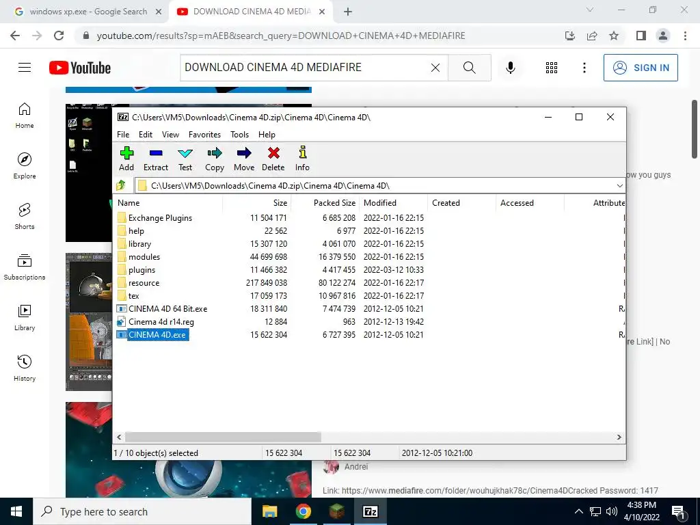Image resolution: width=700 pixels, height=525 pixels.
Task: Open YouTube hamburger guide menu
Action: tap(25, 68)
